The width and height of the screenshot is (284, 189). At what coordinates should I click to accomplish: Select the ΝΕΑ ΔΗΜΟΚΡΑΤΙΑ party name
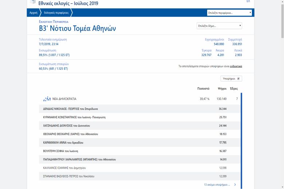coord(64,99)
